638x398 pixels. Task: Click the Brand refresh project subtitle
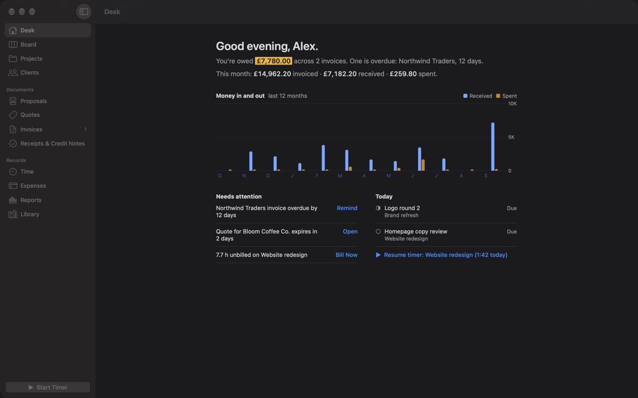click(401, 215)
